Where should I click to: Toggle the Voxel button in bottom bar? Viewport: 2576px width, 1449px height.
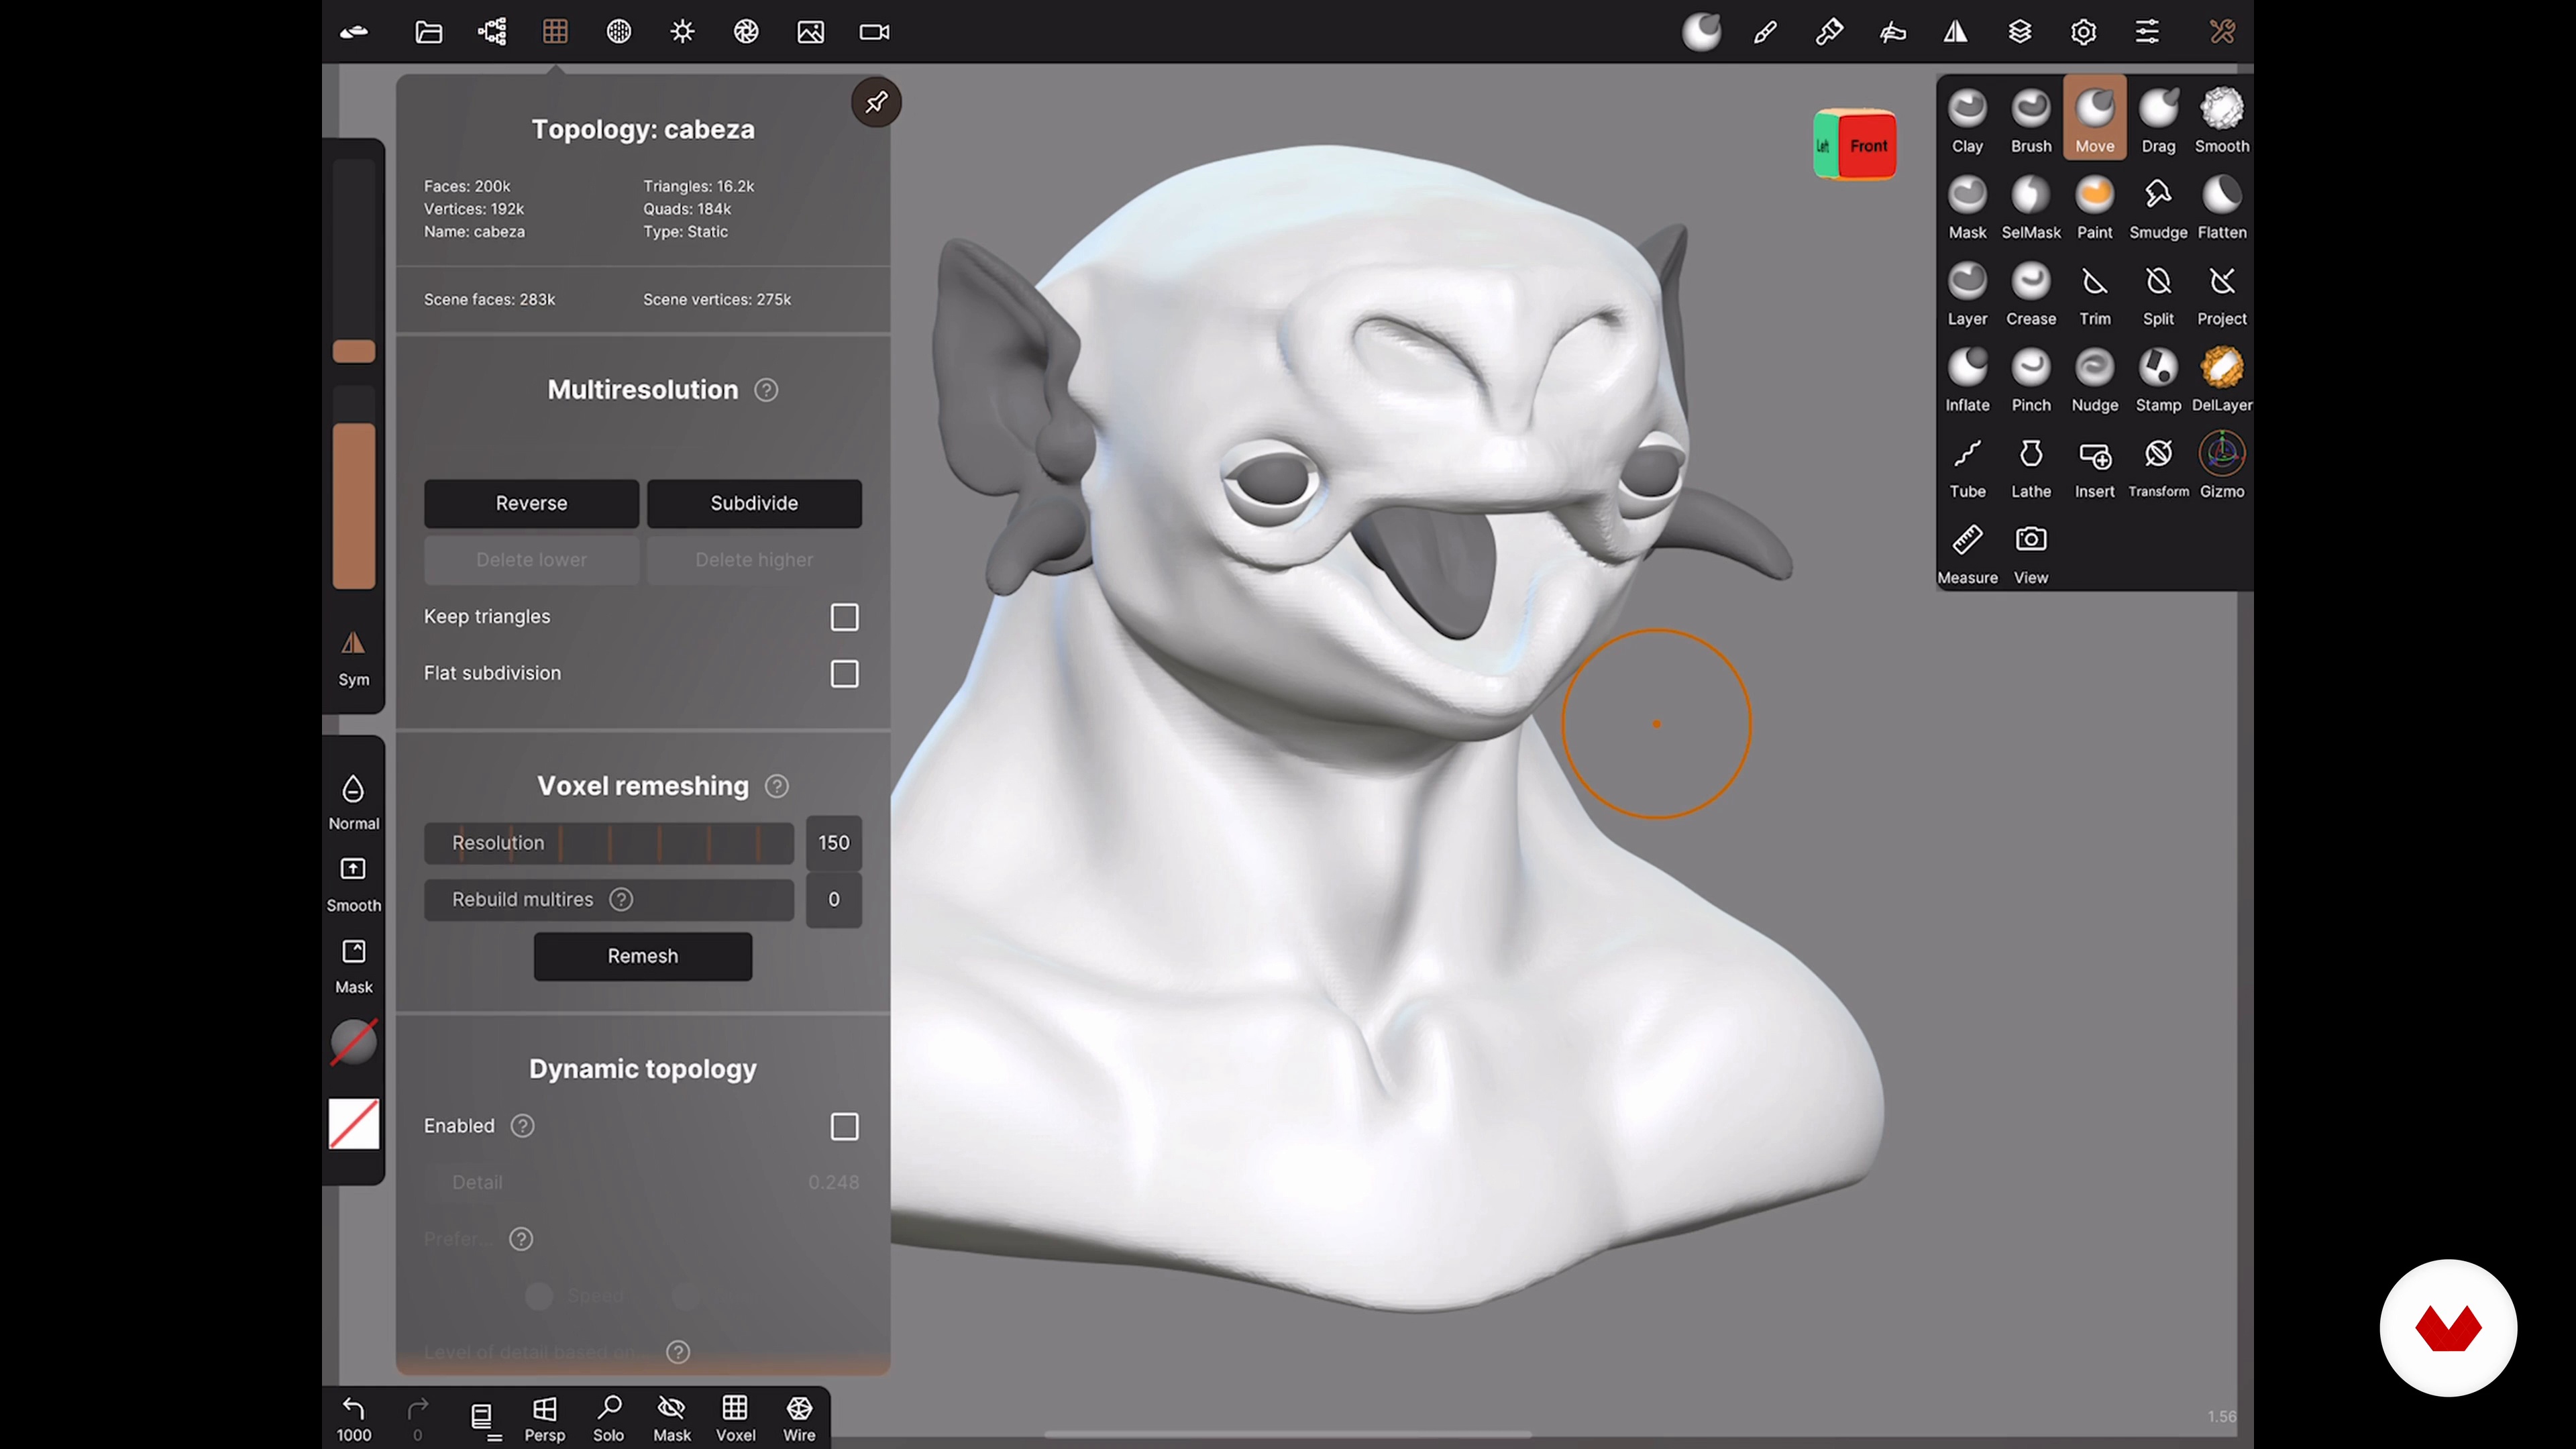(x=735, y=1418)
